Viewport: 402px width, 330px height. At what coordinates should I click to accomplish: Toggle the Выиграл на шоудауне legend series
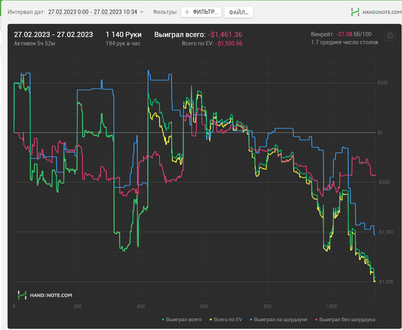[x=281, y=319]
